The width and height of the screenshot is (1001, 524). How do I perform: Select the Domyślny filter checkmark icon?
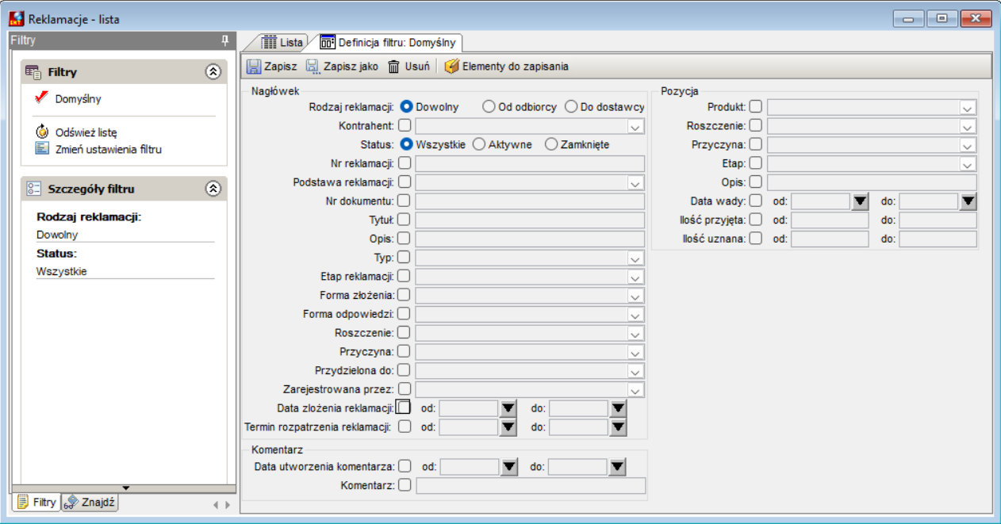pos(42,98)
